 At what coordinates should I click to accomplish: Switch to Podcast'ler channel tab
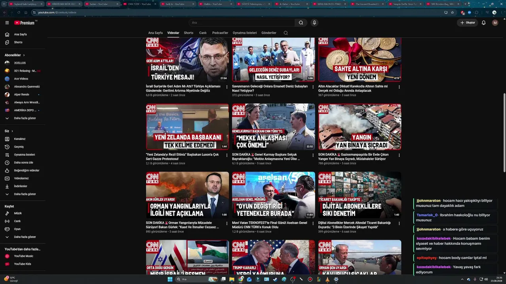click(220, 33)
